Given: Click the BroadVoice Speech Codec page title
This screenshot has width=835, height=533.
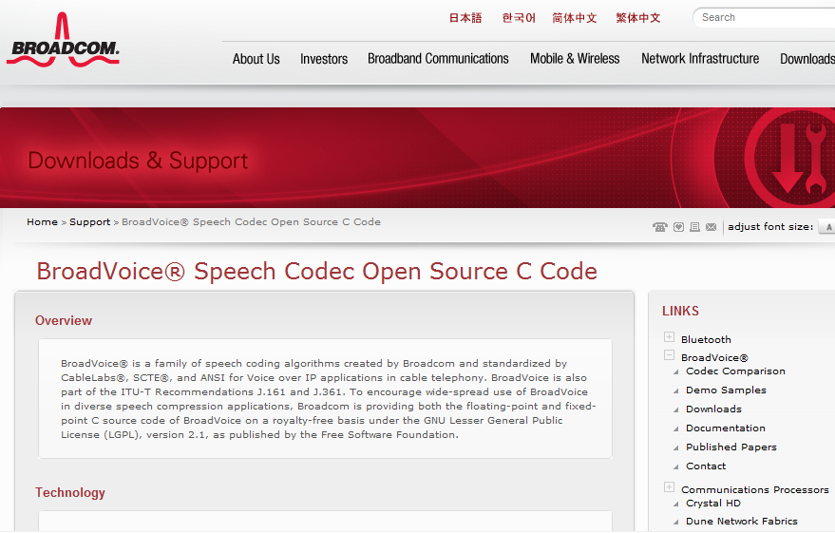Looking at the screenshot, I should pyautogui.click(x=317, y=272).
